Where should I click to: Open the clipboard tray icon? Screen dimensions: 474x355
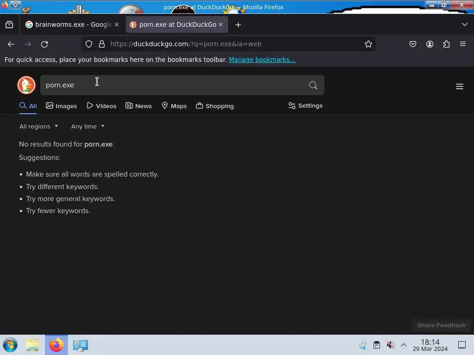[x=377, y=345]
